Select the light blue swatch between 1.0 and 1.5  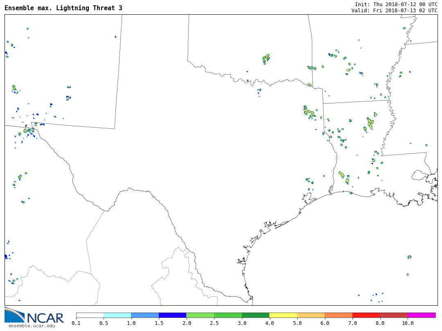pos(145,315)
